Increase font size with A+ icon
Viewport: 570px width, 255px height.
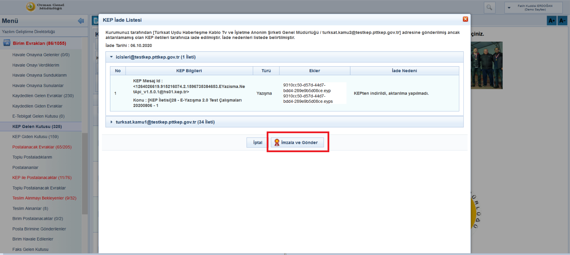pyautogui.click(x=552, y=21)
